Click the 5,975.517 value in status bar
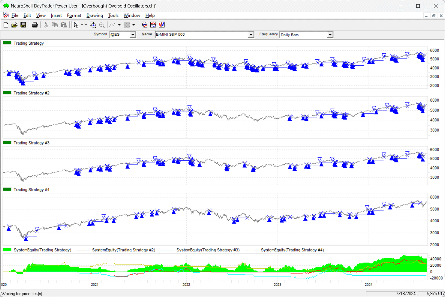The image size is (445, 297). (436, 294)
